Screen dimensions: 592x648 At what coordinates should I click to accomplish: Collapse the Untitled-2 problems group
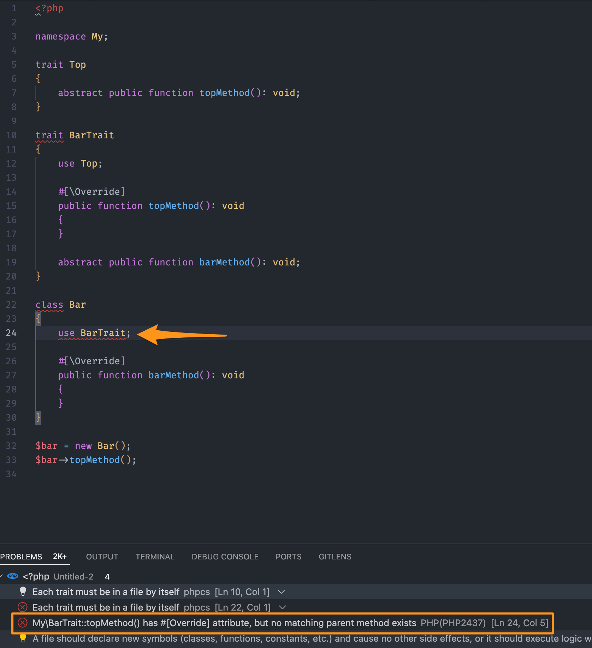pyautogui.click(x=2, y=576)
